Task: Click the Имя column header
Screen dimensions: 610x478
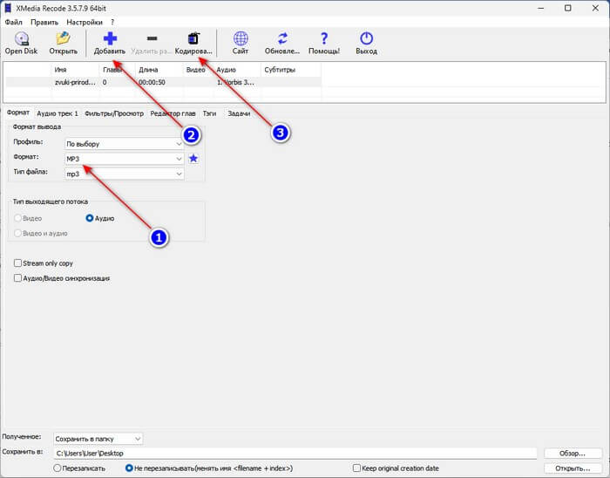Action: [74, 70]
